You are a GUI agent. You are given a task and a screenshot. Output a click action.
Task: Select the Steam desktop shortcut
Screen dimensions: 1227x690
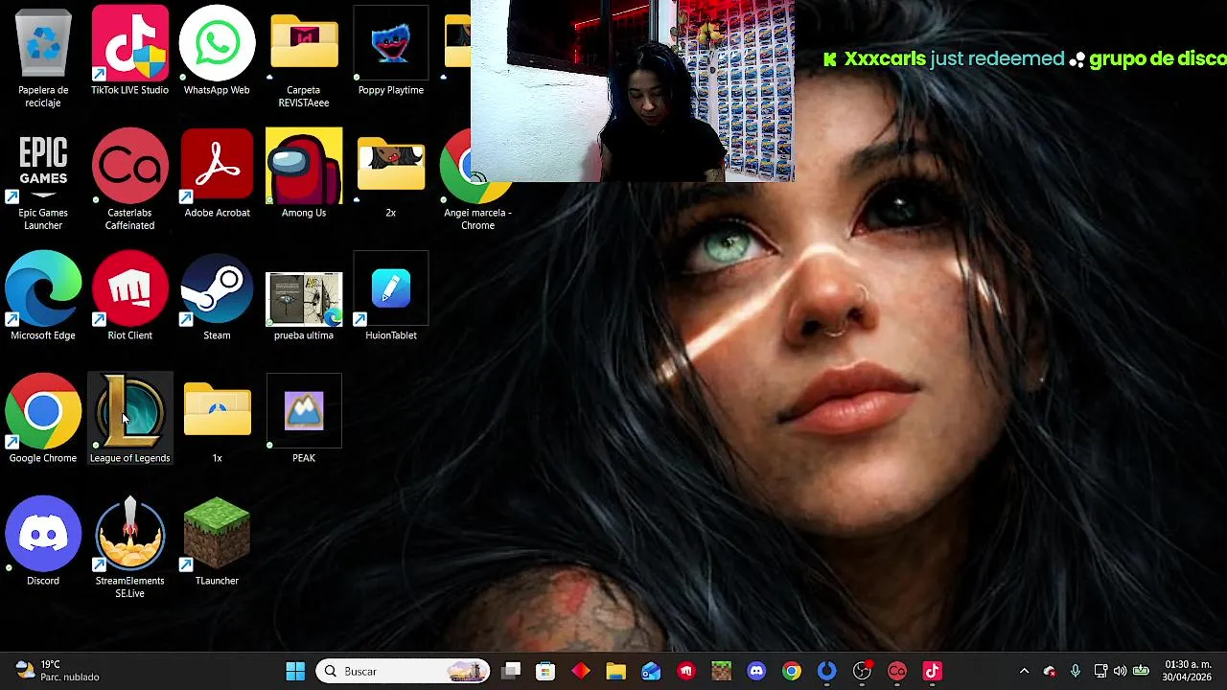pos(217,296)
